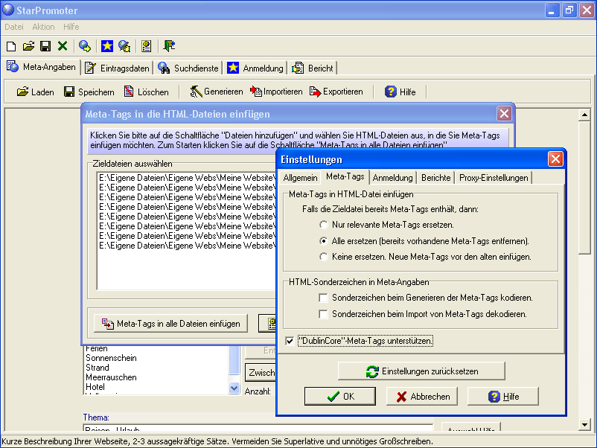597x448 pixels.
Task: Click 'Falls die Zieldatei bereits Meta-Tags enthält' text
Action: click(x=390, y=209)
